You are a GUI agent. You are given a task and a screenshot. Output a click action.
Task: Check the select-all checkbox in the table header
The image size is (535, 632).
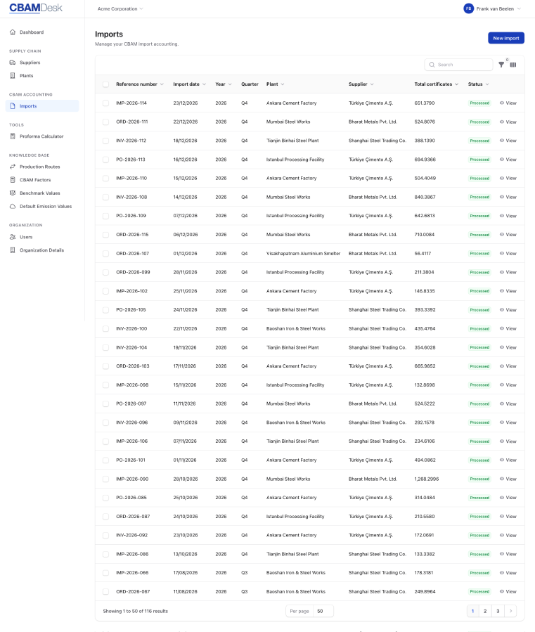107,84
